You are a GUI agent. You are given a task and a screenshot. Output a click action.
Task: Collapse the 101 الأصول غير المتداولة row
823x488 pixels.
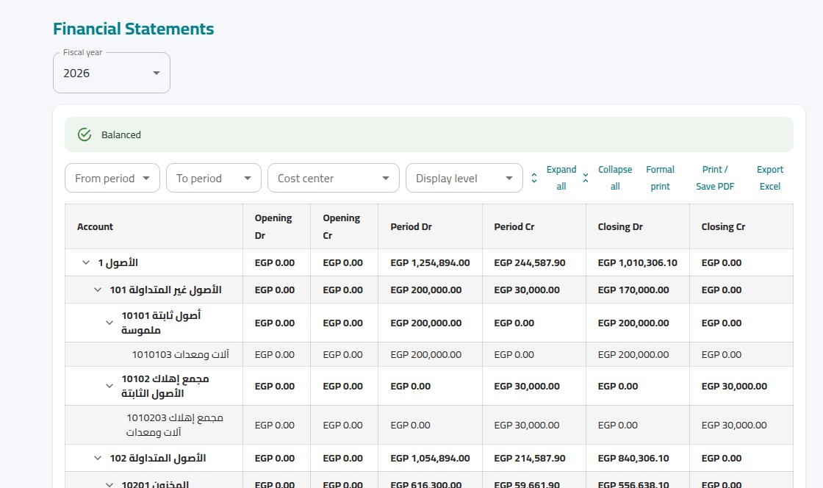tap(98, 290)
